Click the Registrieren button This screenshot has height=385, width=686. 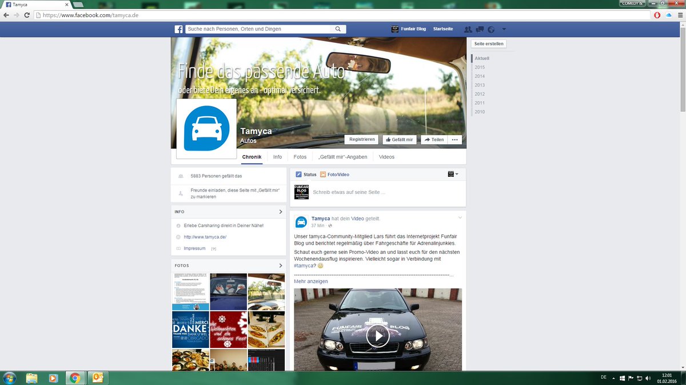pos(362,140)
